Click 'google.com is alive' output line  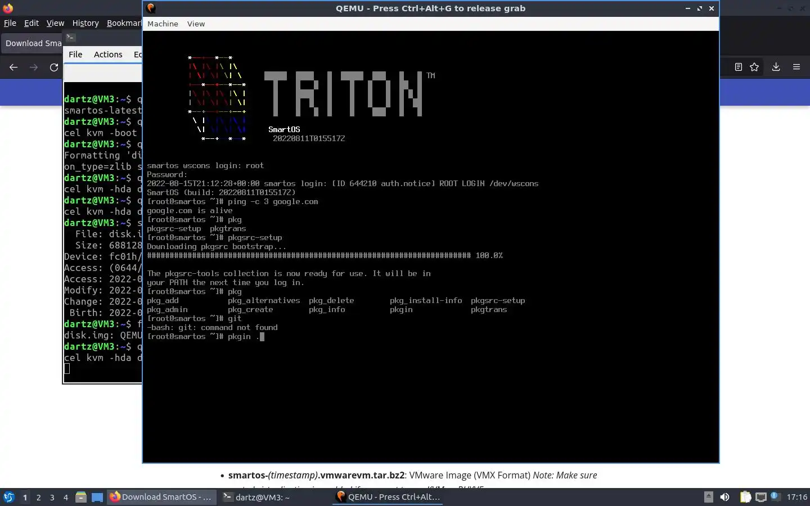point(190,210)
